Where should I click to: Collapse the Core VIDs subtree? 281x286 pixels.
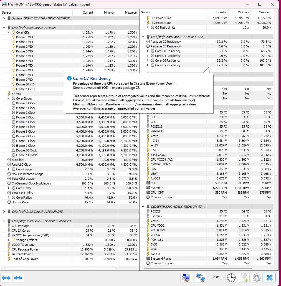[8, 32]
